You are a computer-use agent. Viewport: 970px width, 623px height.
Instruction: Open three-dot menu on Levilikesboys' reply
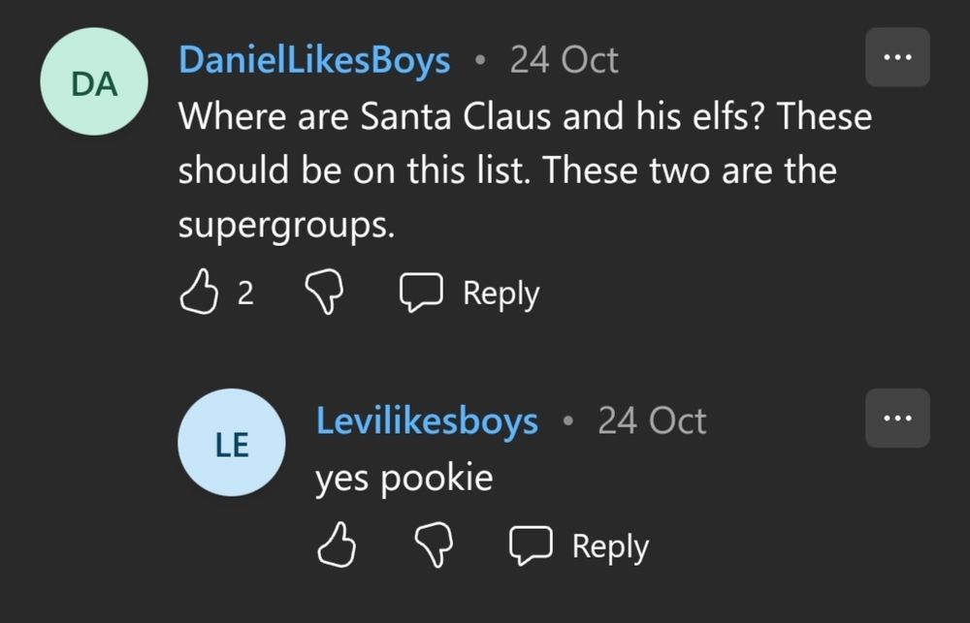(897, 419)
